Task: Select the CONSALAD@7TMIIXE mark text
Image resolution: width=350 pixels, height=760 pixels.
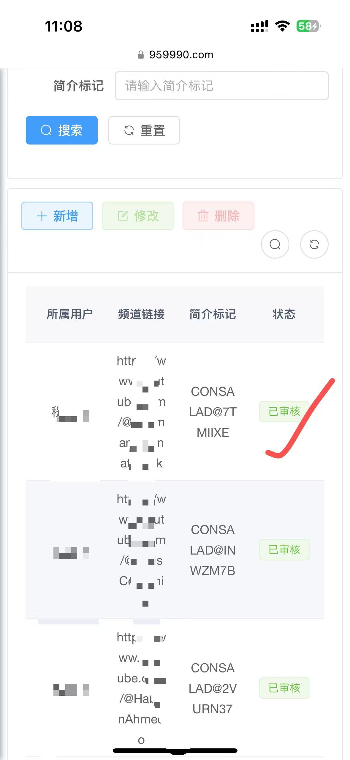Action: (x=213, y=412)
